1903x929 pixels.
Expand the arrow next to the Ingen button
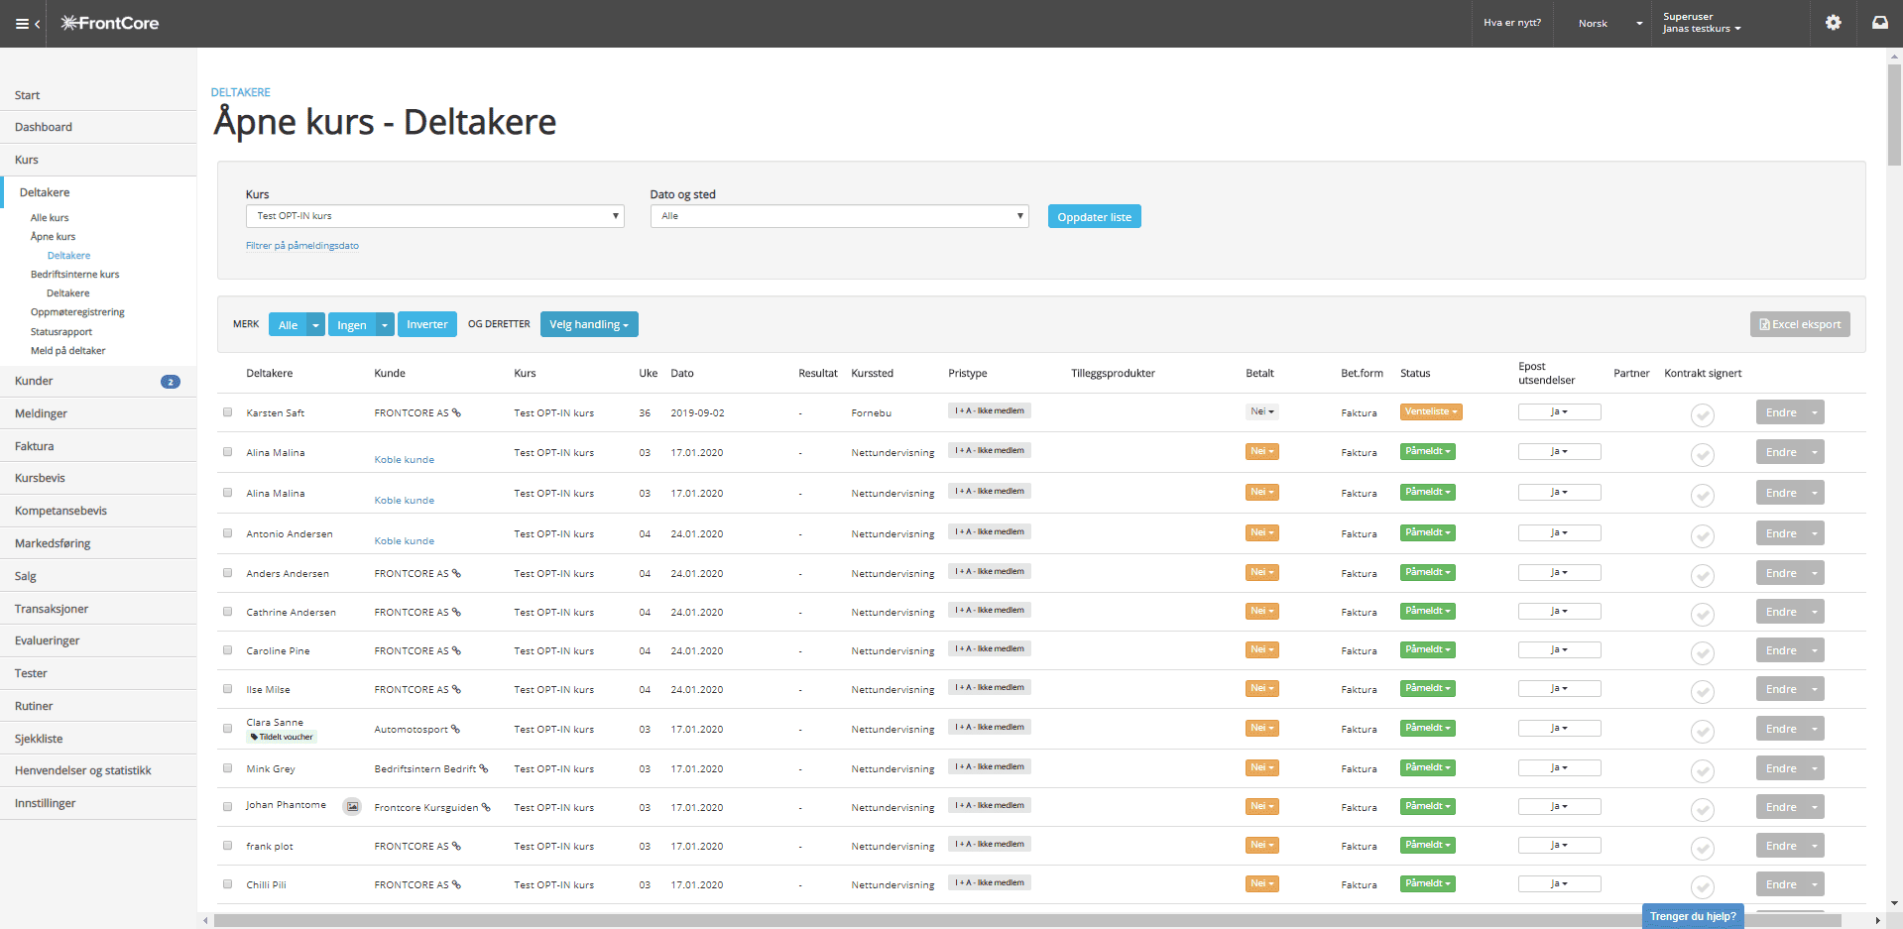pyautogui.click(x=385, y=325)
